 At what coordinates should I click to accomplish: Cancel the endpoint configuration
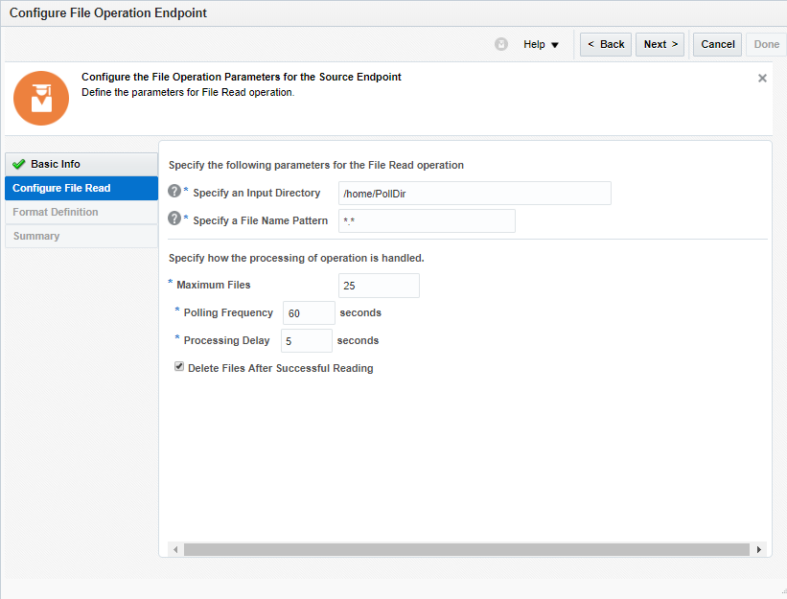(716, 44)
